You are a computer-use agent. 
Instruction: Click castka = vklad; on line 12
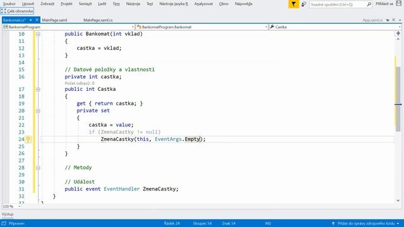click(x=99, y=48)
